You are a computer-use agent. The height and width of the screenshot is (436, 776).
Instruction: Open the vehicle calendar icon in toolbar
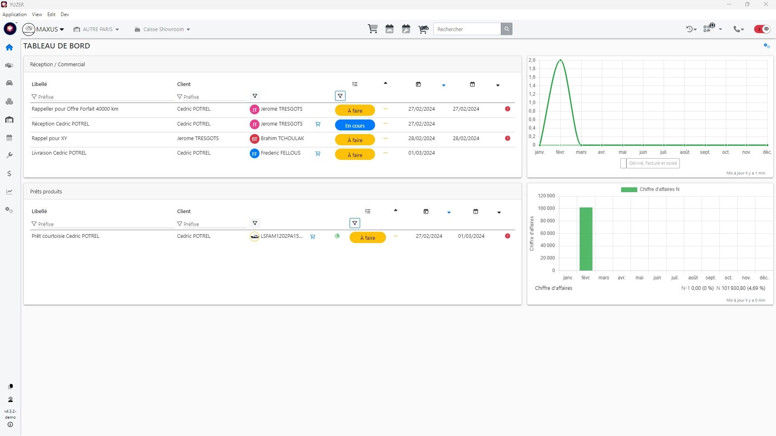(x=390, y=29)
